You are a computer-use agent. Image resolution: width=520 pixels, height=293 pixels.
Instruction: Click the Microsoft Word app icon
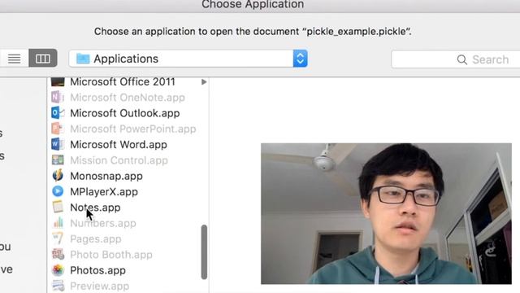pyautogui.click(x=58, y=144)
